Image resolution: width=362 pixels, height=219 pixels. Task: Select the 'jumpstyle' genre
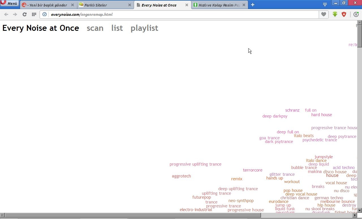tap(324, 157)
